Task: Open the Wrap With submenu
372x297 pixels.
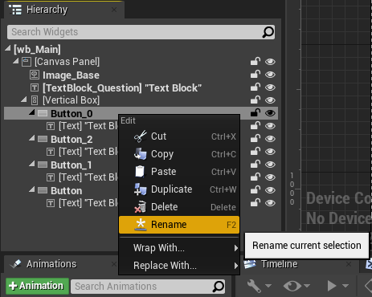Action: point(179,248)
